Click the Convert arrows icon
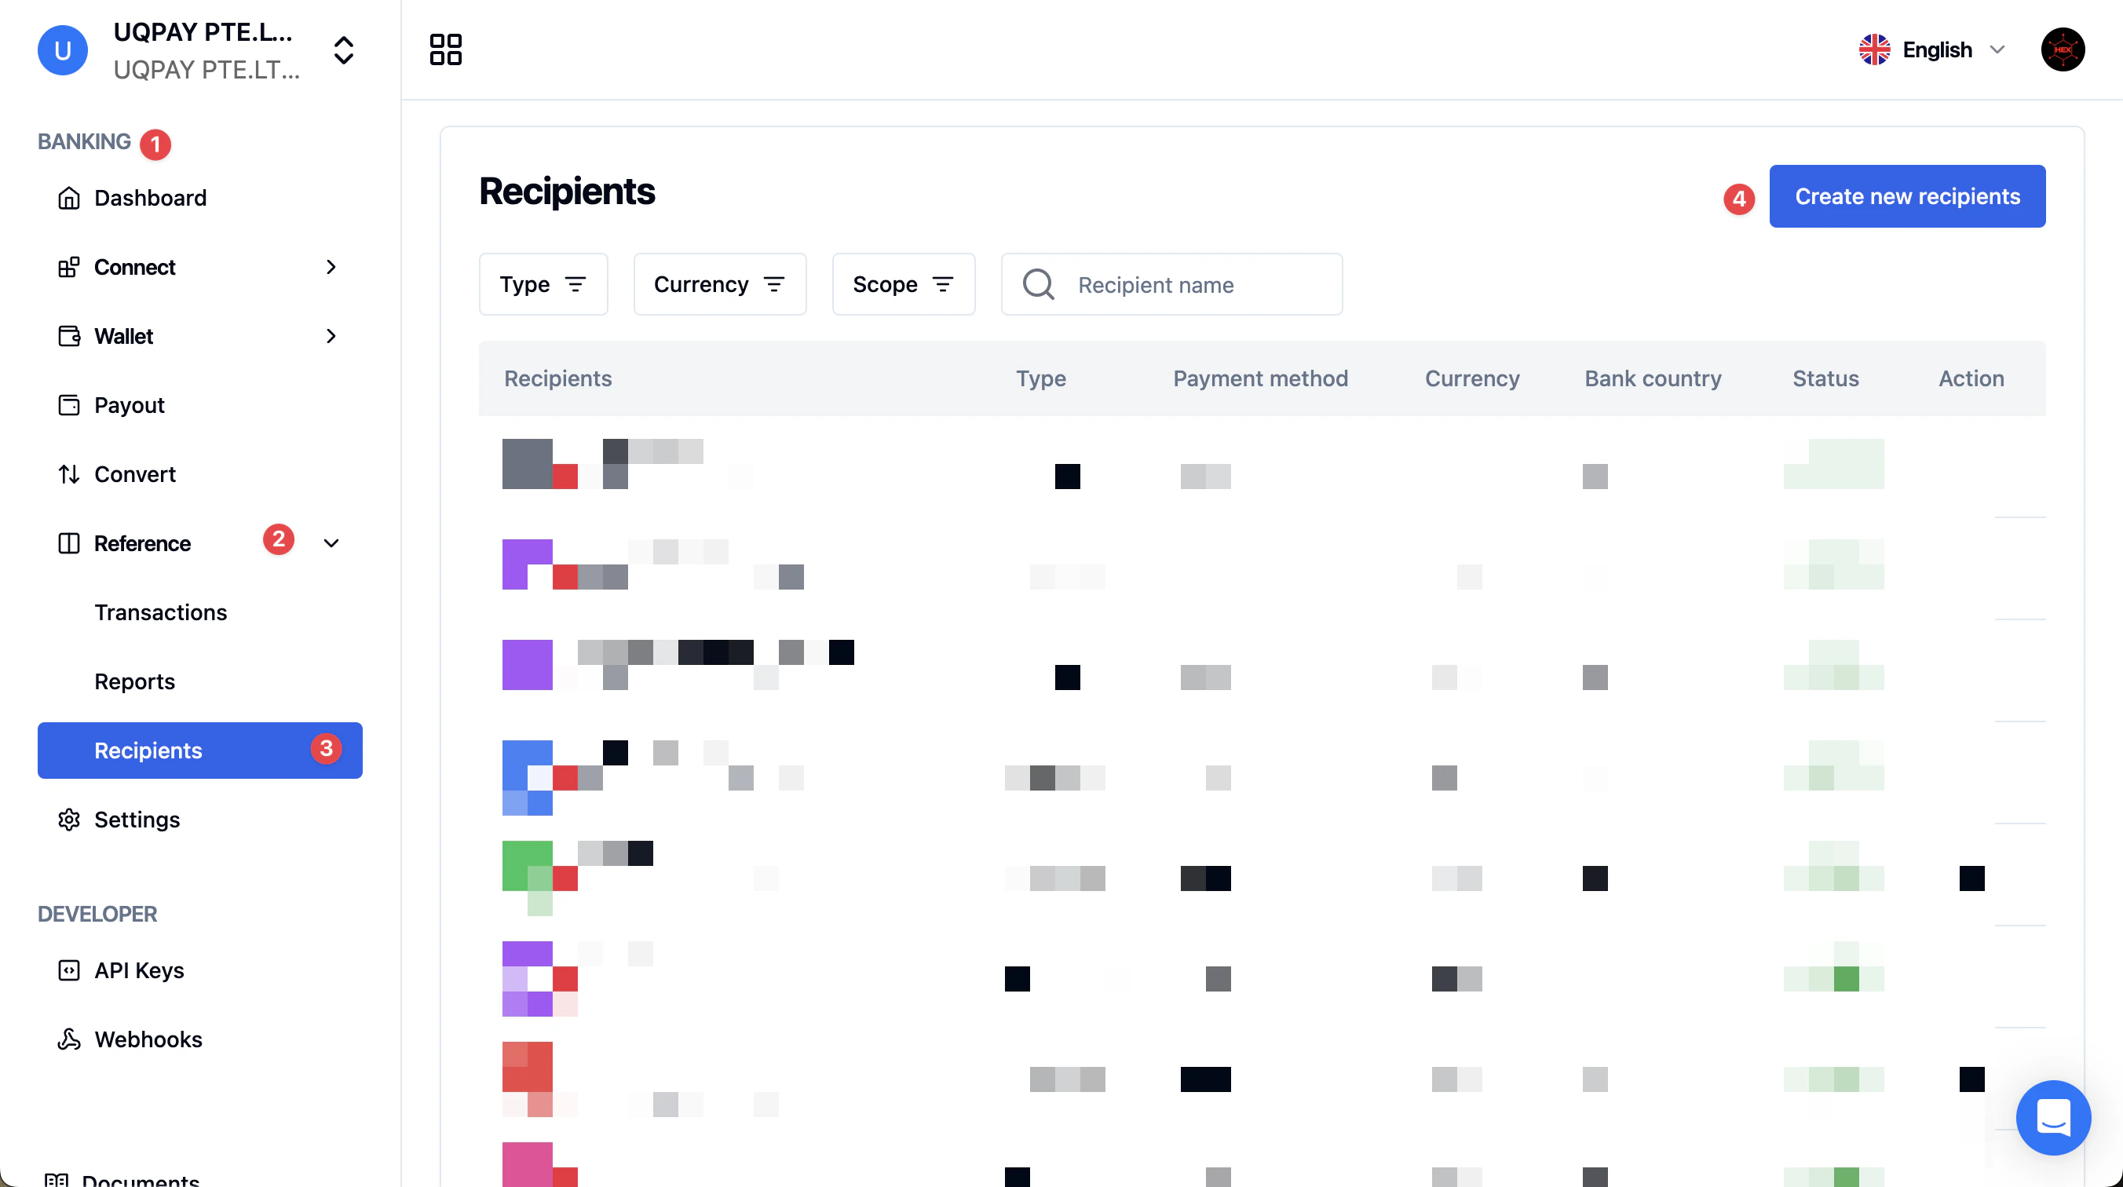2123x1187 pixels. [x=69, y=474]
